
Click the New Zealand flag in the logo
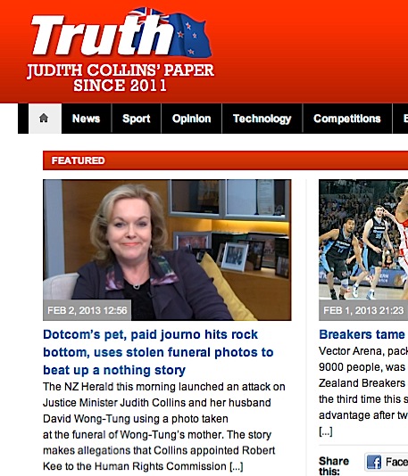click(x=182, y=33)
